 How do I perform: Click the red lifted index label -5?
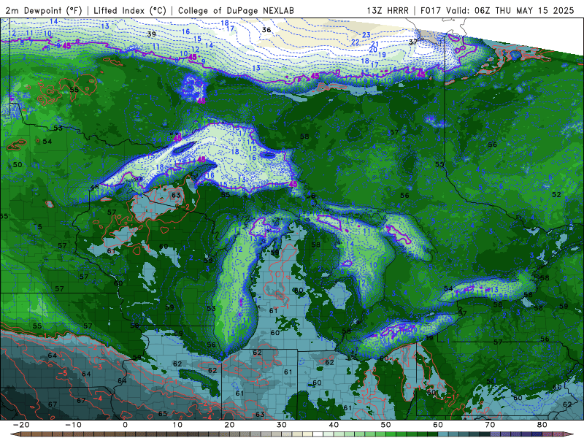click(64, 373)
